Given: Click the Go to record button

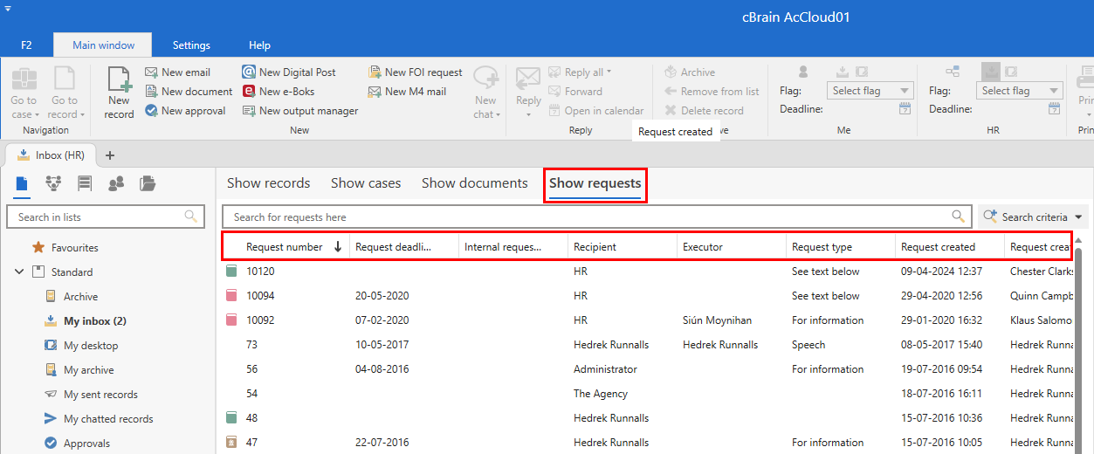Looking at the screenshot, I should [x=65, y=93].
